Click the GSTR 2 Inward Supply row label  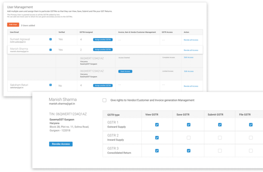pyautogui.click(x=115, y=137)
